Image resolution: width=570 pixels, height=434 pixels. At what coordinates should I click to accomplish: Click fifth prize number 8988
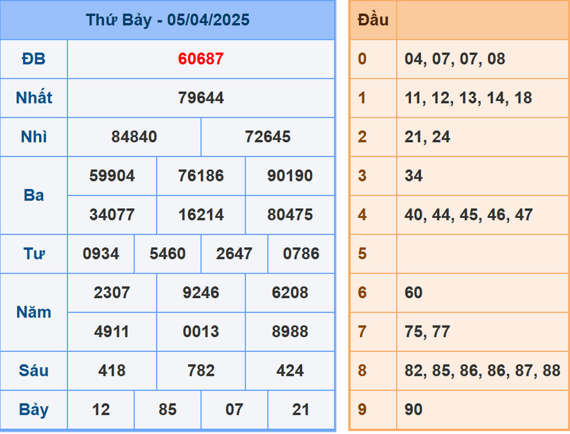click(289, 332)
